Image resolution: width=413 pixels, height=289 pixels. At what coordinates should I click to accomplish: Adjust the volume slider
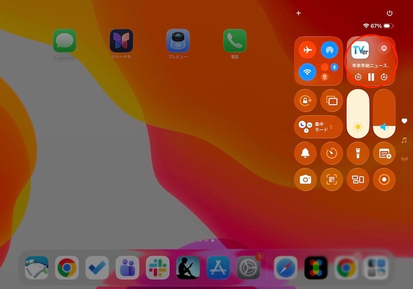tap(384, 114)
